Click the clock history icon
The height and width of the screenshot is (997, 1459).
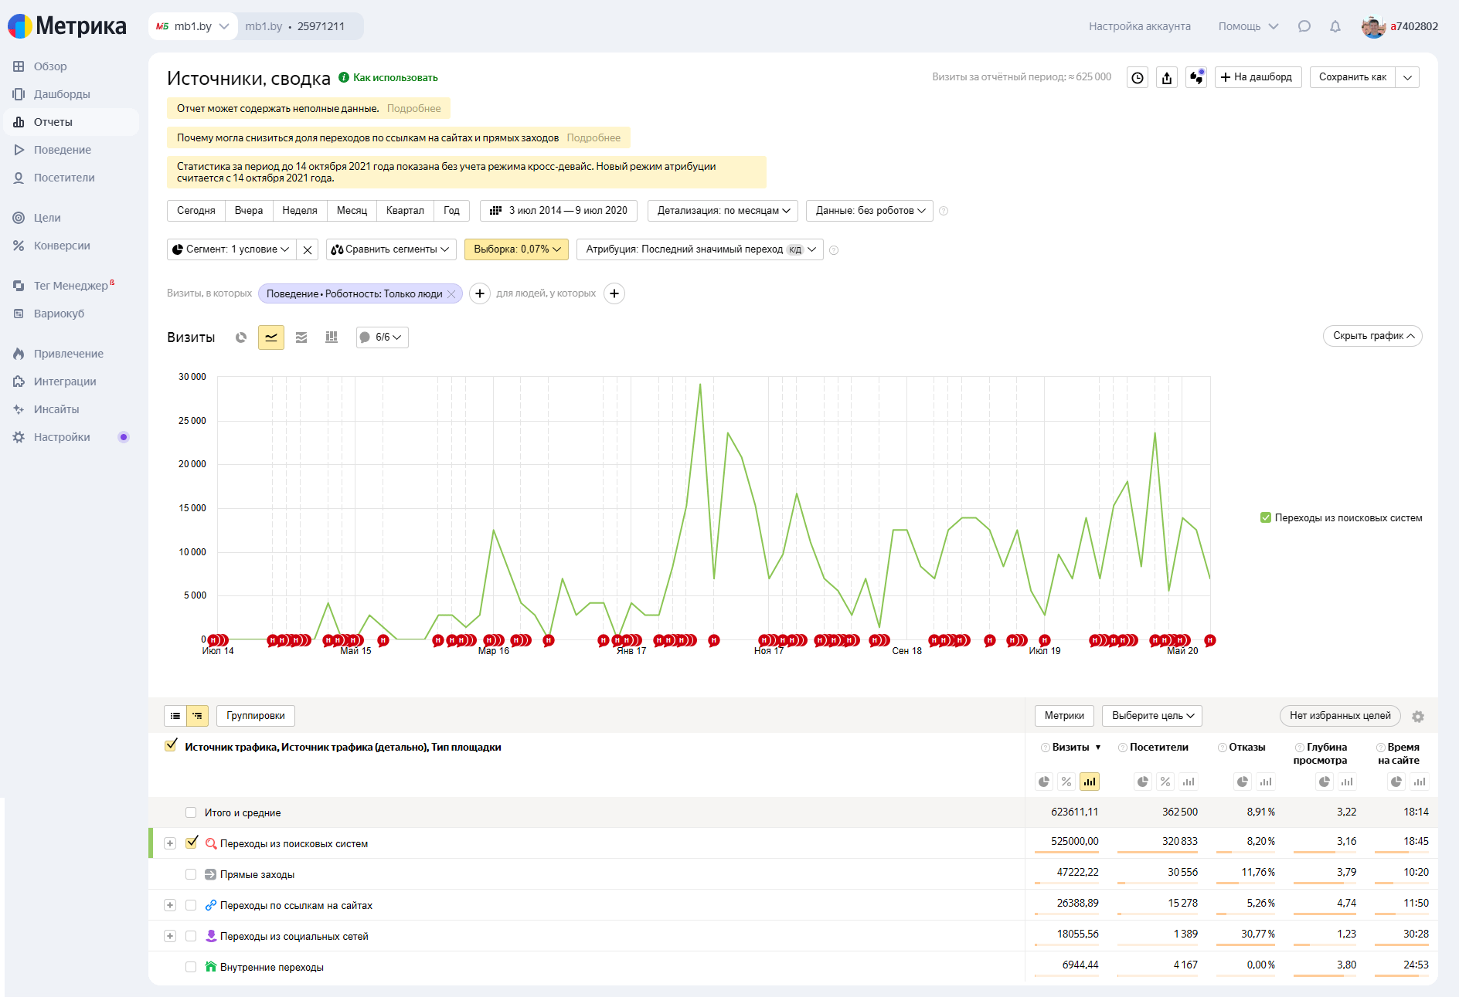tap(1138, 77)
